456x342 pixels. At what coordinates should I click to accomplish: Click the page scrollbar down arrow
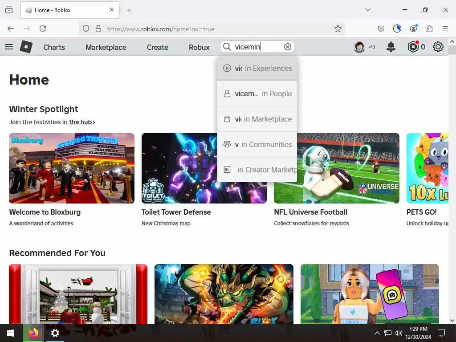tap(452, 321)
